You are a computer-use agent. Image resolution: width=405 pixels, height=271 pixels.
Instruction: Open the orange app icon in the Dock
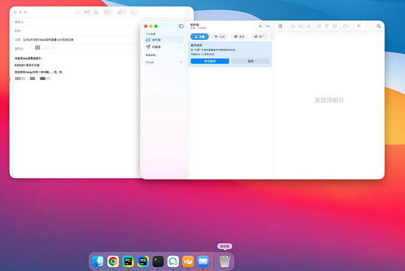188,262
